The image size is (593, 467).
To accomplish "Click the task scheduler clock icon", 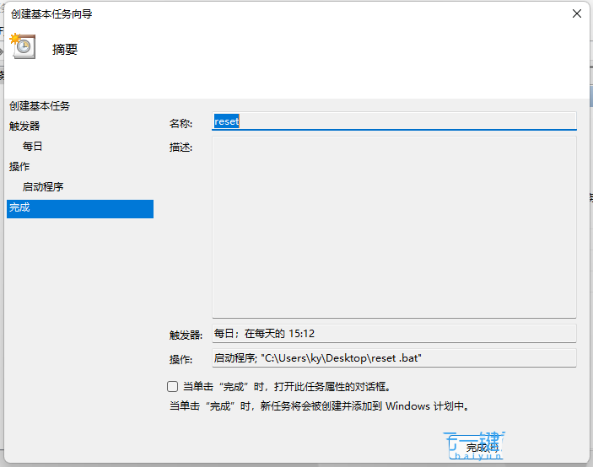I will [x=24, y=46].
